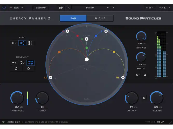Click the SIDECHAIN button
The image size is (173, 129).
[x=41, y=8]
